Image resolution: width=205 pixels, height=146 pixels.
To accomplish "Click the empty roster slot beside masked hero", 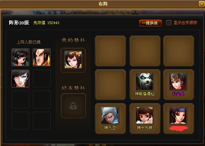I will [x=42, y=78].
